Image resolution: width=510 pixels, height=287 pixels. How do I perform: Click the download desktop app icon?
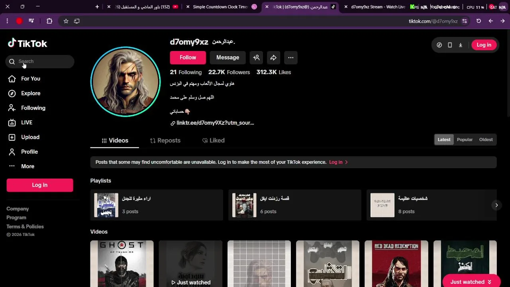click(461, 45)
